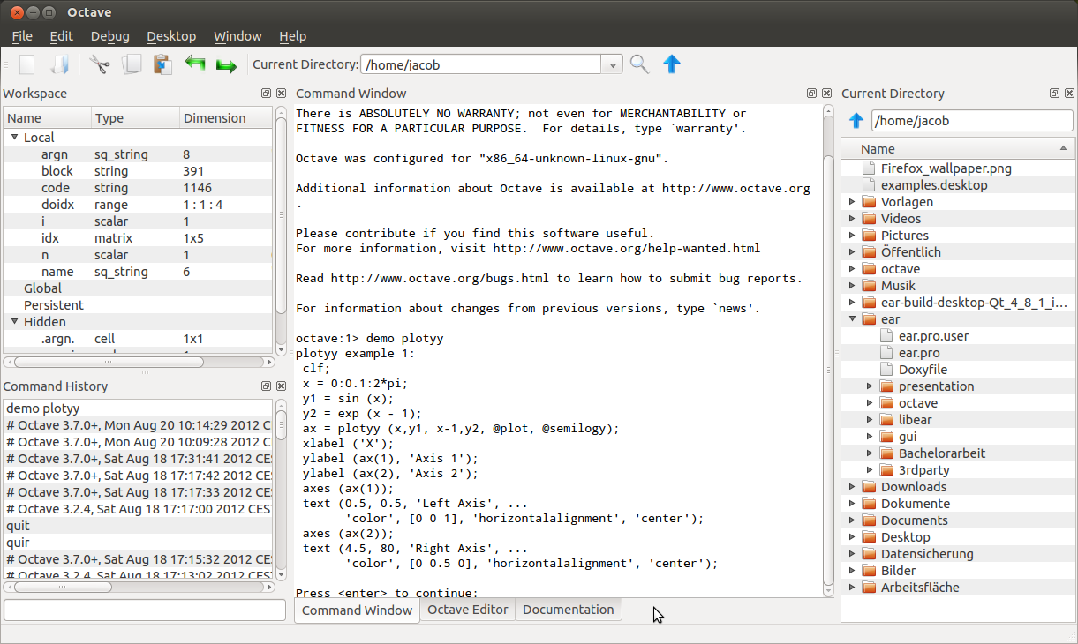Switch to the Documentation tab
1078x644 pixels.
click(569, 610)
